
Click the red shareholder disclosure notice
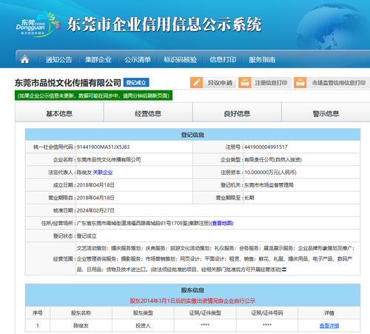(x=192, y=301)
